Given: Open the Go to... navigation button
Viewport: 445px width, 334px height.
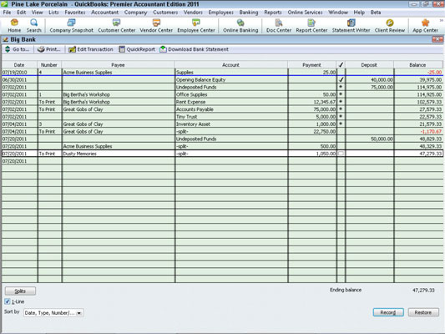Looking at the screenshot, I should pos(18,49).
